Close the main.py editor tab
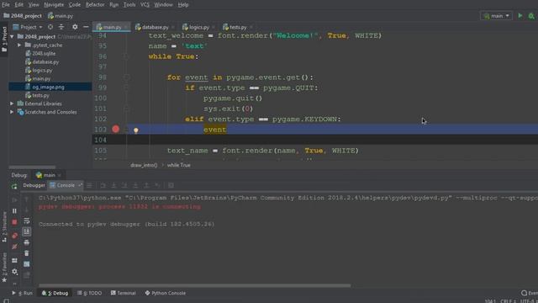Viewport: 538px width, 303px height. (x=126, y=27)
